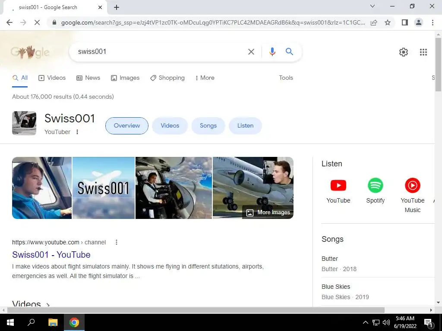Open File Explorer from taskbar
Viewport: 442px width, 331px height.
[53, 322]
